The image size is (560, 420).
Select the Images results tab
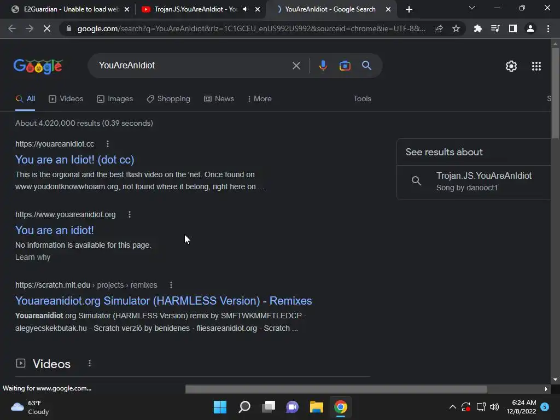point(115,99)
